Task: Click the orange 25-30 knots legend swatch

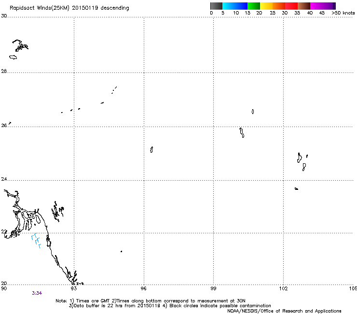Action: 279,6
